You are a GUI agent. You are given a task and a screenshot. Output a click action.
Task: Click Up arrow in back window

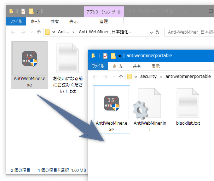click(x=39, y=32)
